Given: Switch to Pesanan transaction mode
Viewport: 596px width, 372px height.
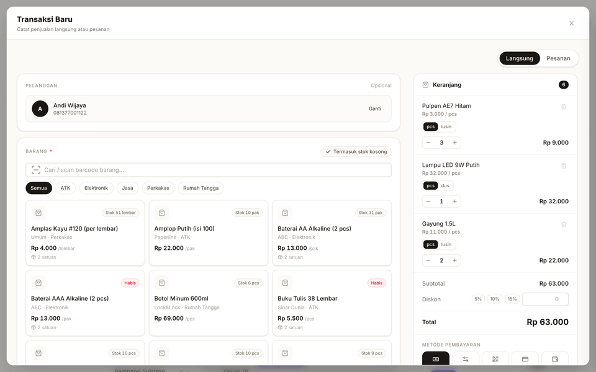Looking at the screenshot, I should [x=558, y=58].
